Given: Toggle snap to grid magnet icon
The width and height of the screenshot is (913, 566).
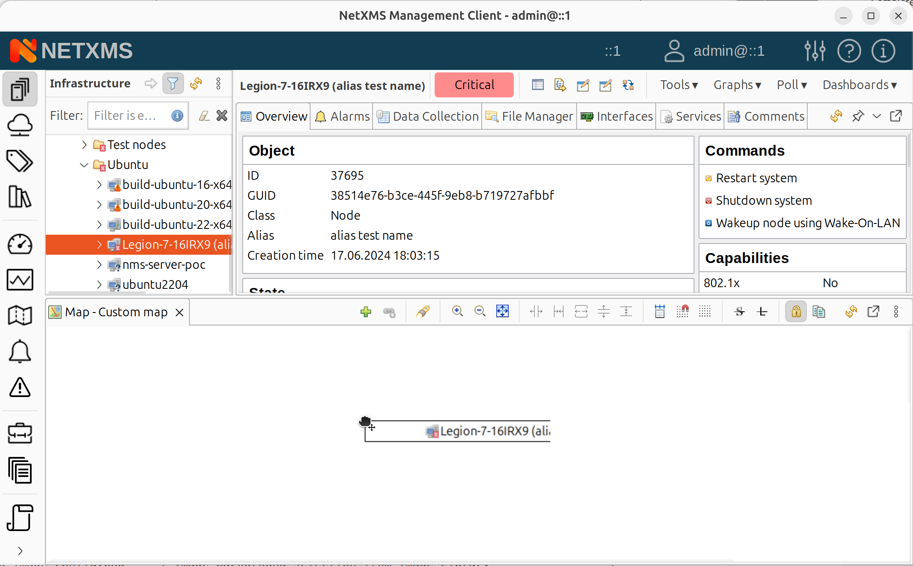Looking at the screenshot, I should tap(682, 311).
